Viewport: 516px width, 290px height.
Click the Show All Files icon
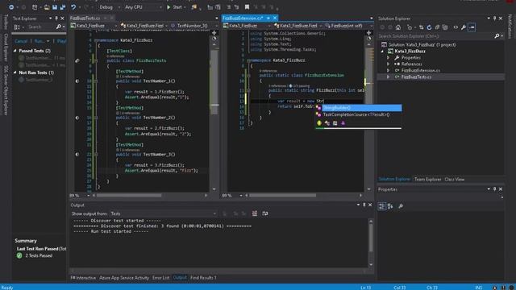(x=445, y=27)
